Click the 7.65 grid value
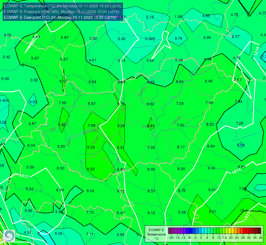The width and height of the screenshot is (266, 245). pos(62,103)
